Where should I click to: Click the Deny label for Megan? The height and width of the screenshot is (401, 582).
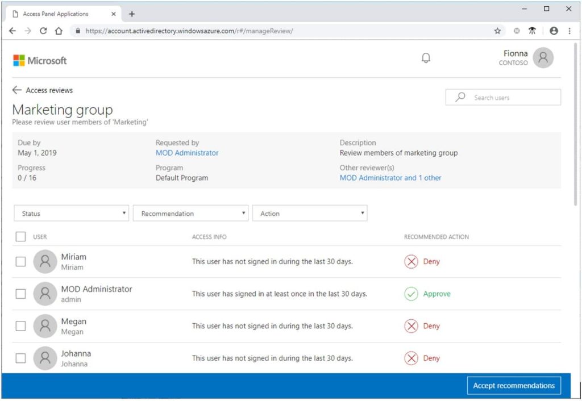click(x=431, y=326)
